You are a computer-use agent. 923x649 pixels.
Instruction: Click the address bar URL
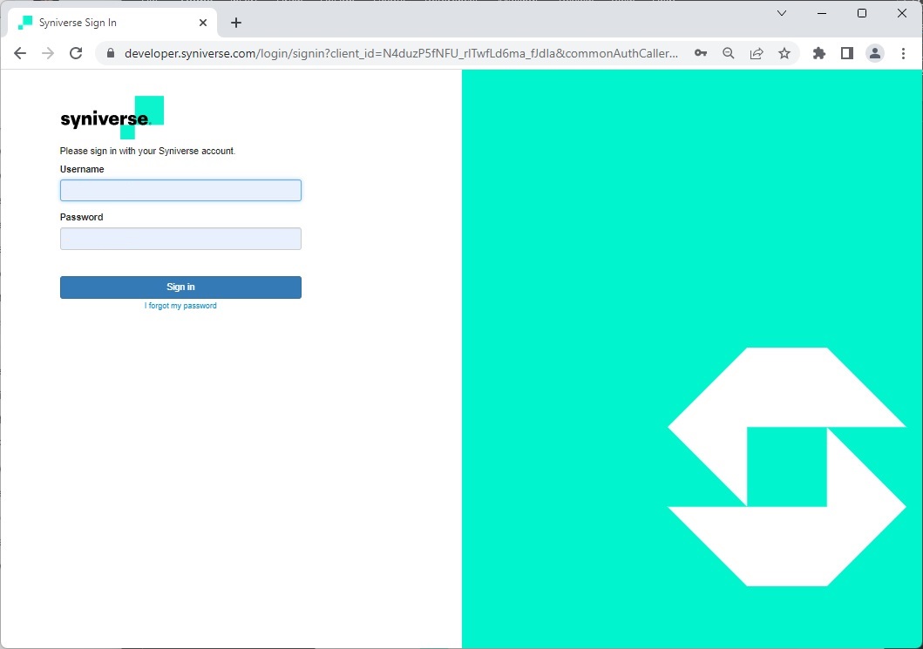pos(401,53)
